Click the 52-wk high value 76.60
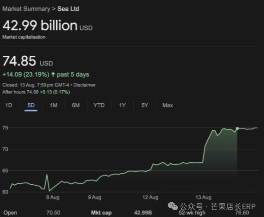The height and width of the screenshot is (217, 264). 242,213
